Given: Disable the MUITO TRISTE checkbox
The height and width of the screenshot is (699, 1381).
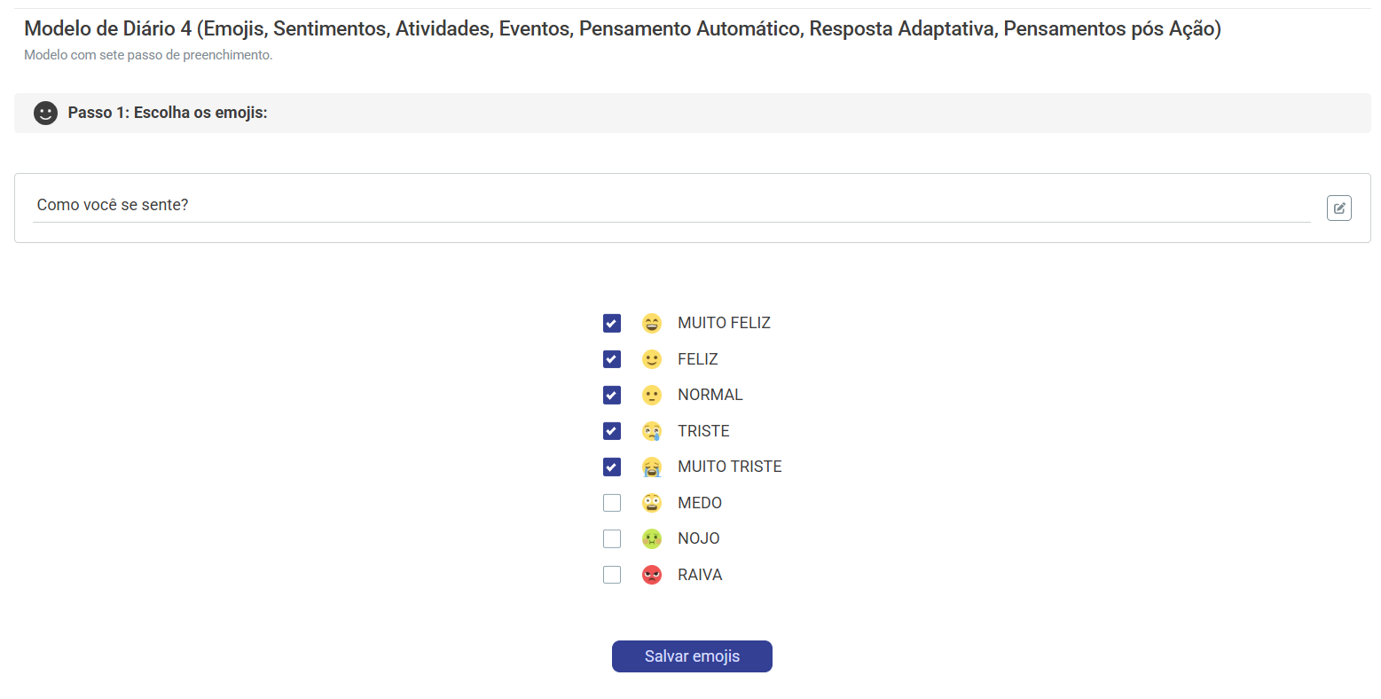Looking at the screenshot, I should [x=612, y=467].
